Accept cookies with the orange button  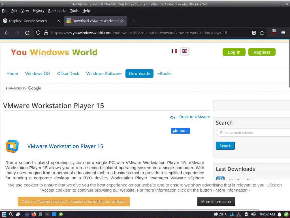pyautogui.click(x=74, y=202)
